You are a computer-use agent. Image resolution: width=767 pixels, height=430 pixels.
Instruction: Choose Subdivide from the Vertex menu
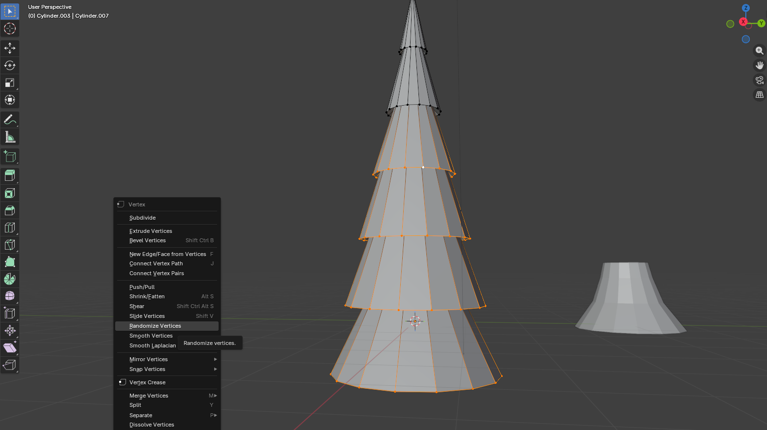click(143, 218)
